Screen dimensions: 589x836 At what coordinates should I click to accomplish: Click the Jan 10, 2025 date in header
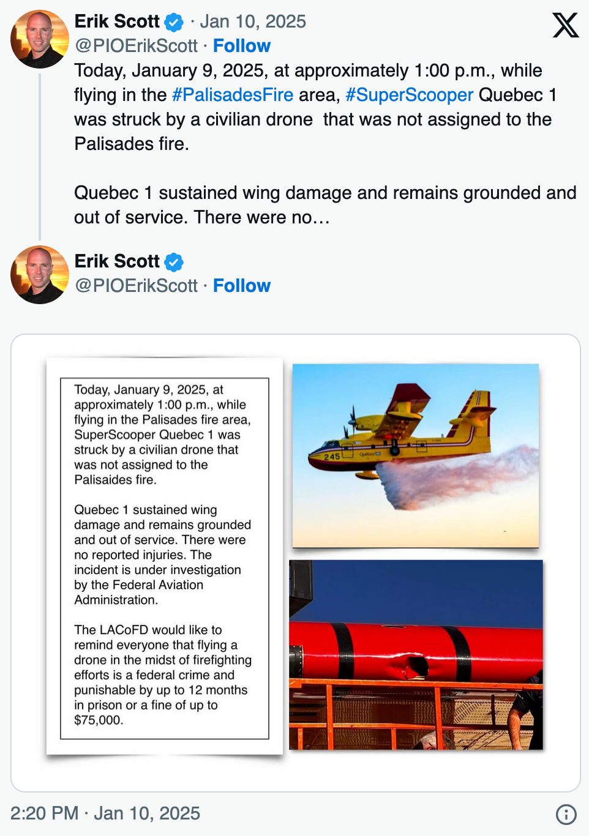coord(253,21)
